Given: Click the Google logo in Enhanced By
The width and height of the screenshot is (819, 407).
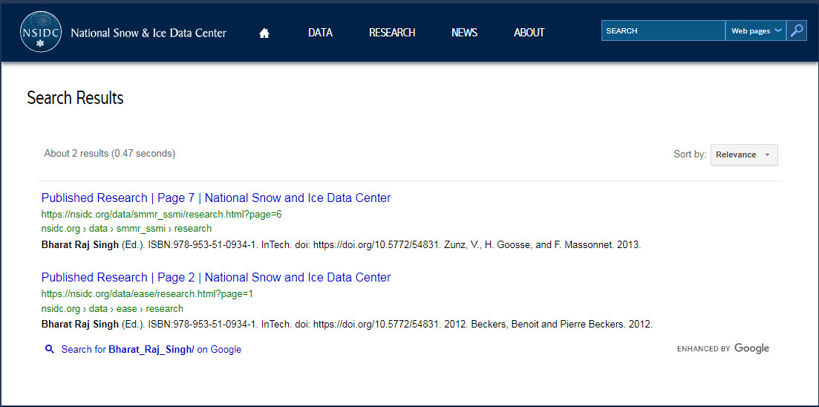Looking at the screenshot, I should 751,348.
